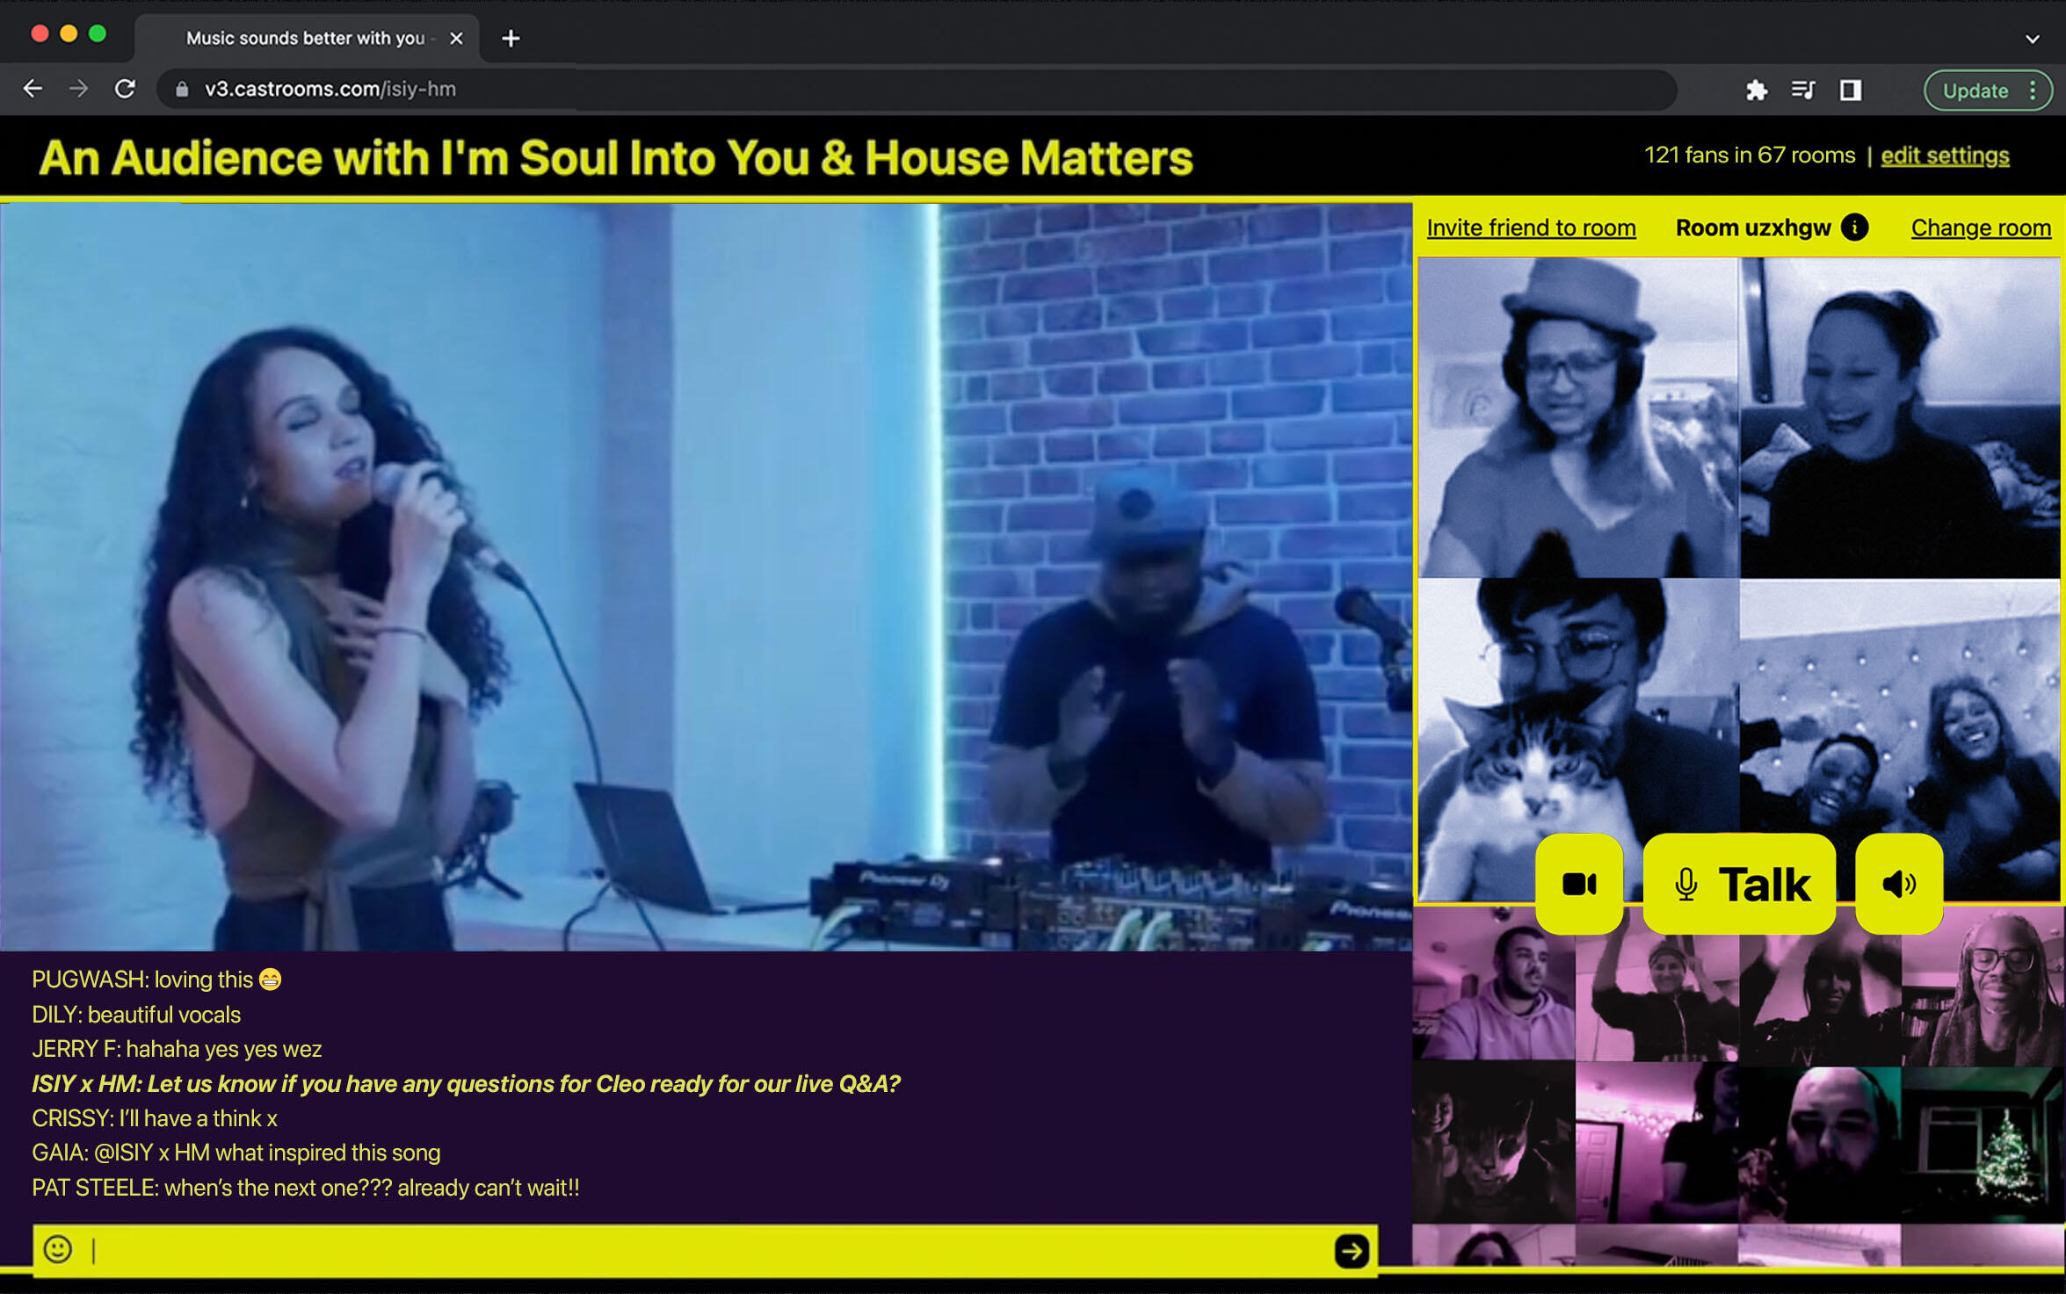This screenshot has height=1294, width=2066.
Task: Open the Invite friend to room link
Action: point(1531,228)
